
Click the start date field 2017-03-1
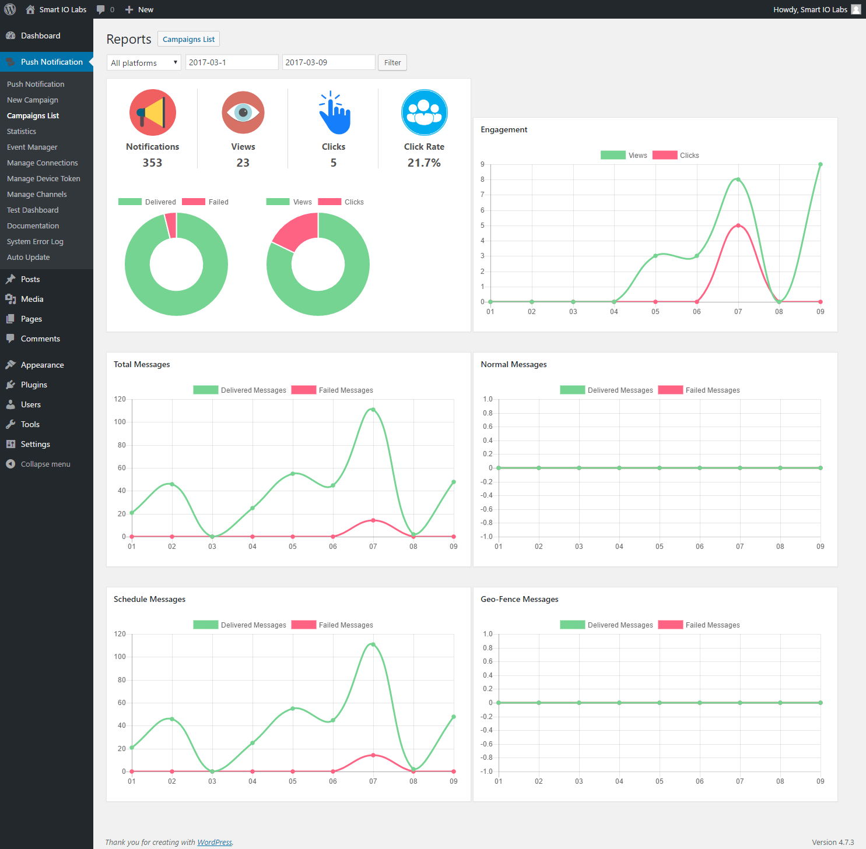(232, 62)
